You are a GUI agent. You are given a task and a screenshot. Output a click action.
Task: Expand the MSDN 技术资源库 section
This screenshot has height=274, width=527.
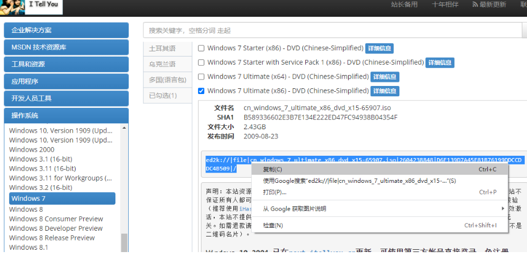(x=66, y=47)
